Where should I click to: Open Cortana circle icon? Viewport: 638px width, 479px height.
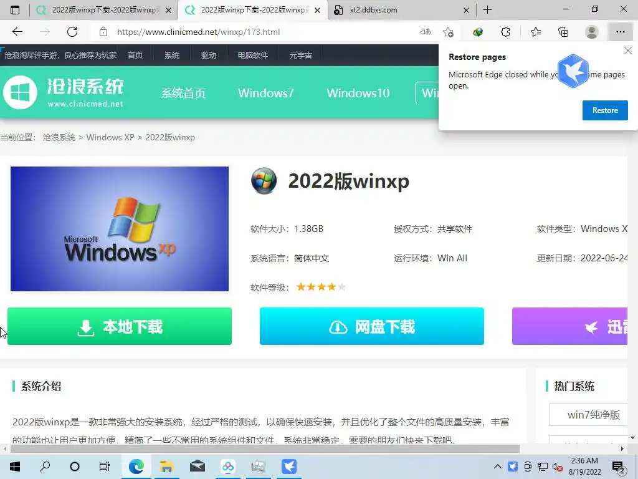point(75,467)
